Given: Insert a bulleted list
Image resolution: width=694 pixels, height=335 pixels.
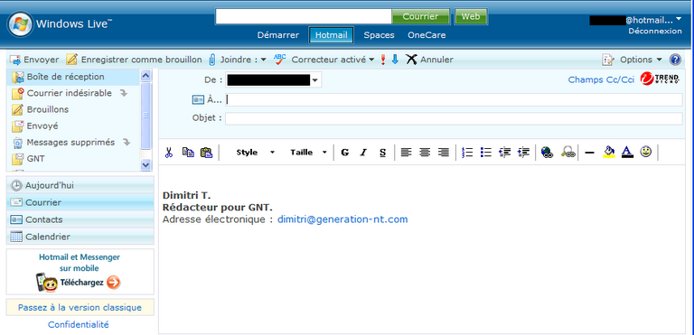Looking at the screenshot, I should (x=486, y=153).
